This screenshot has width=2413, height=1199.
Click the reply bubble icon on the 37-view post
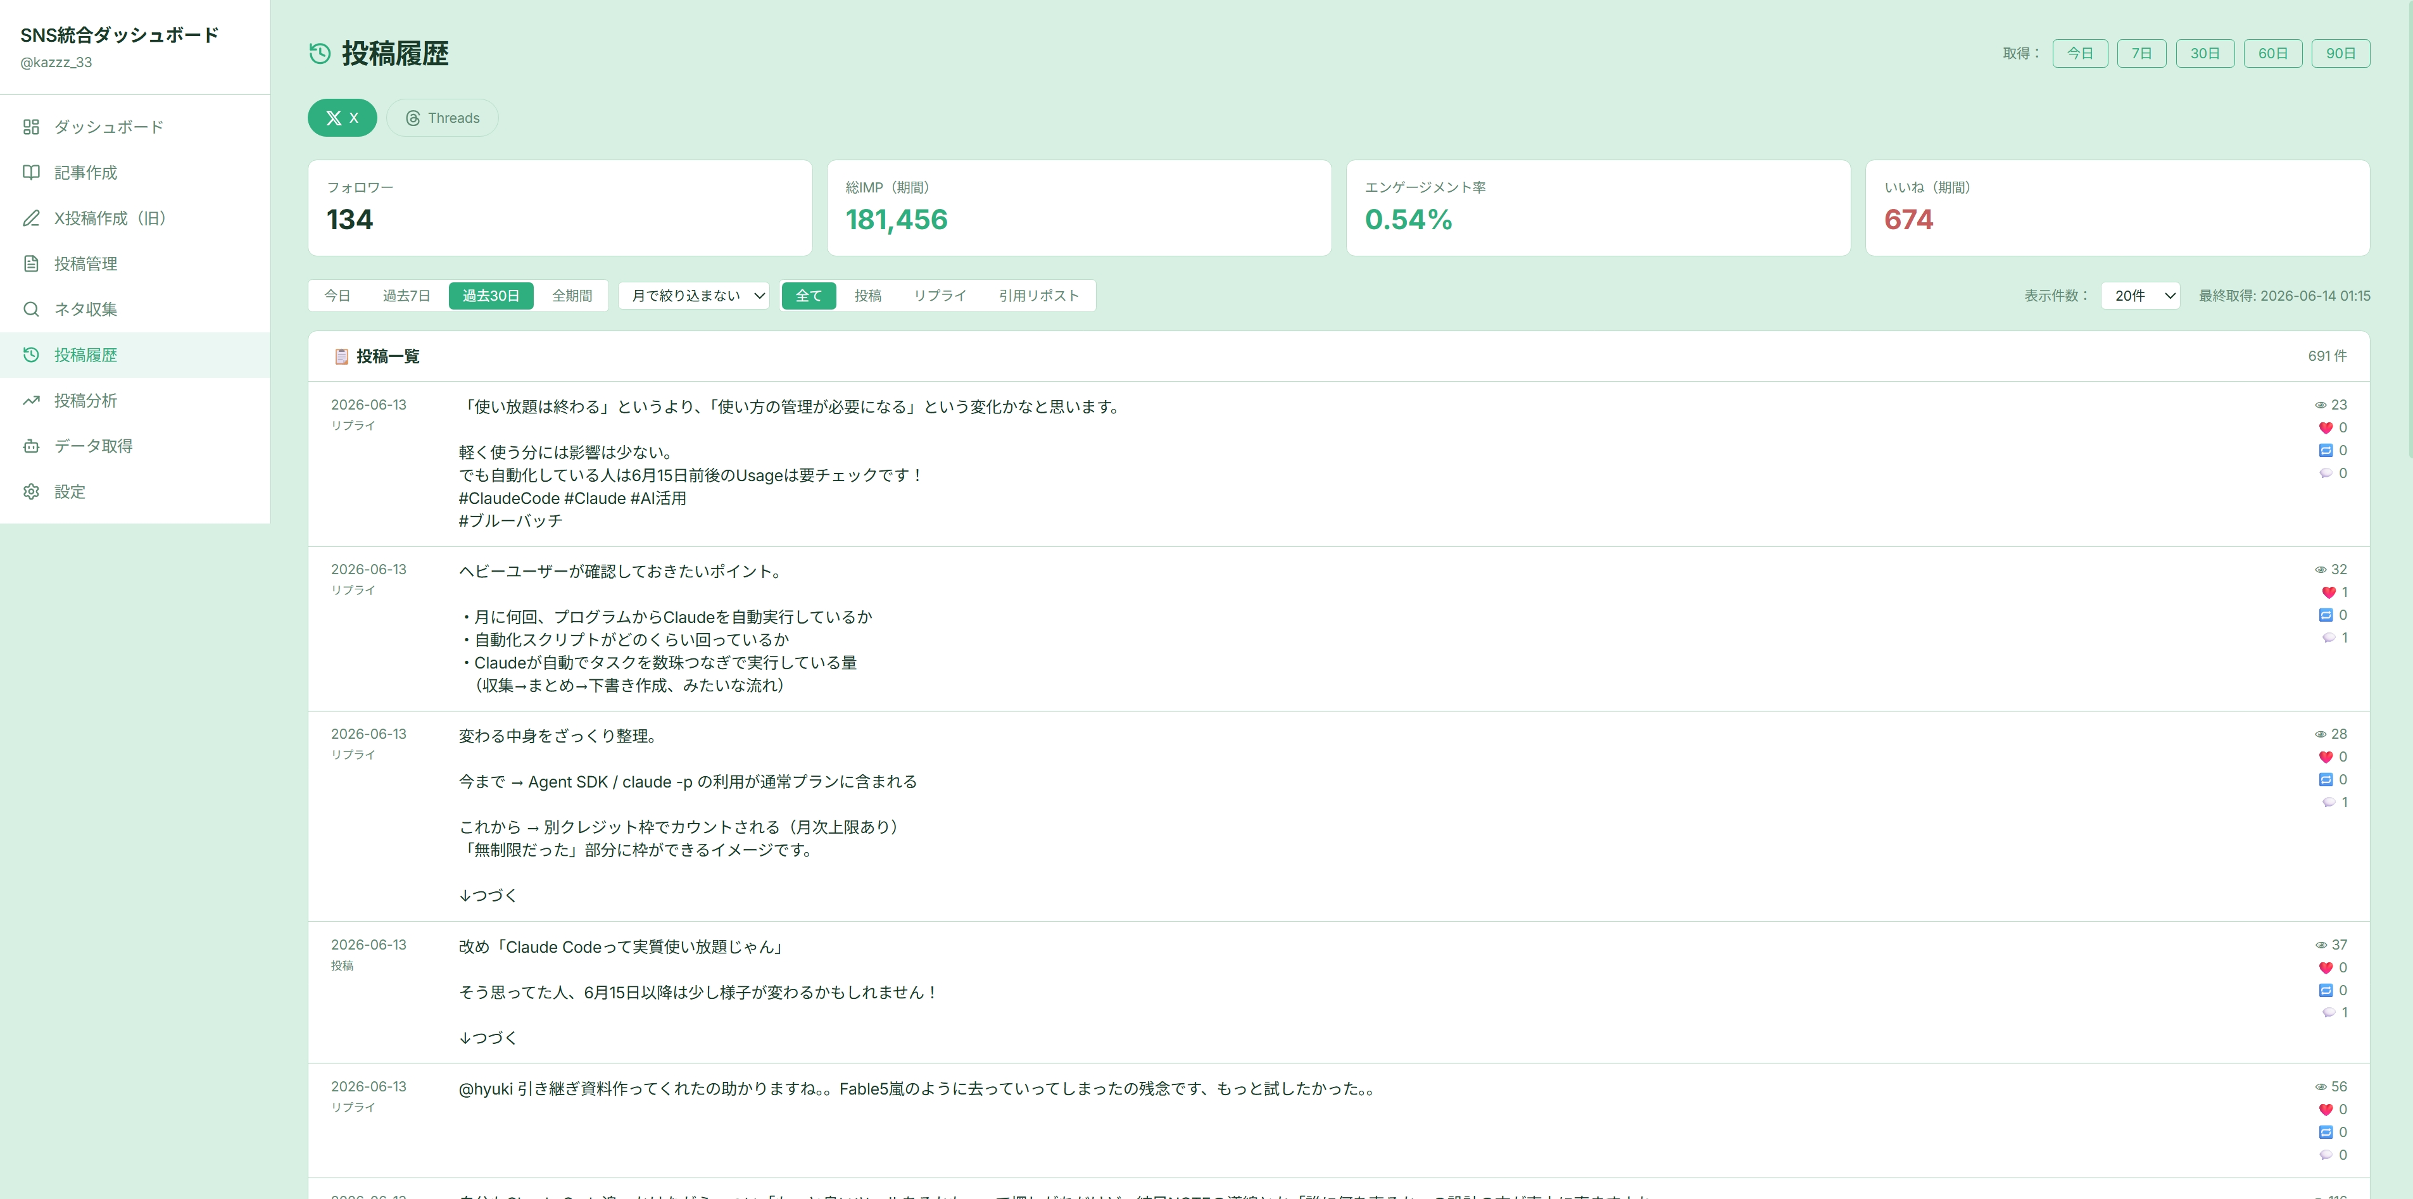click(2329, 1013)
